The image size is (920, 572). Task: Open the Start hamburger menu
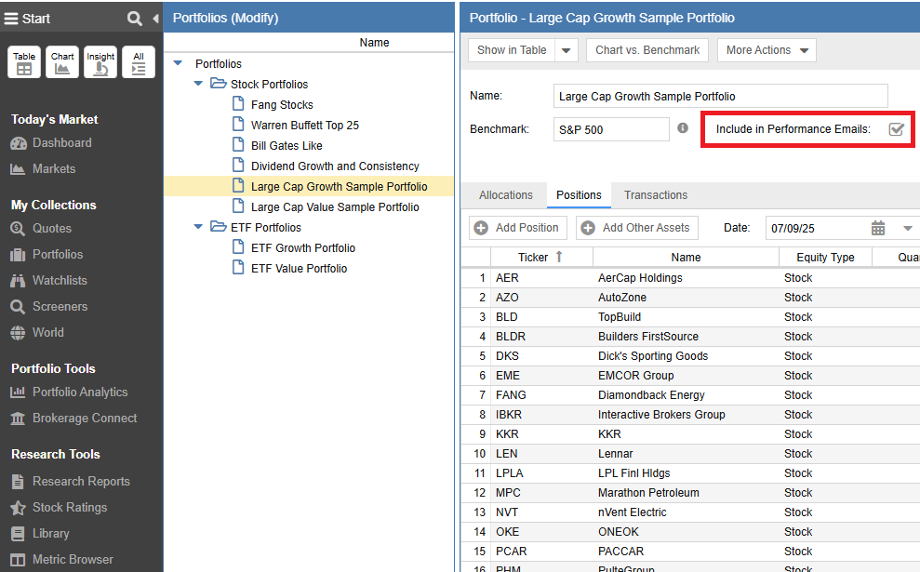(11, 19)
